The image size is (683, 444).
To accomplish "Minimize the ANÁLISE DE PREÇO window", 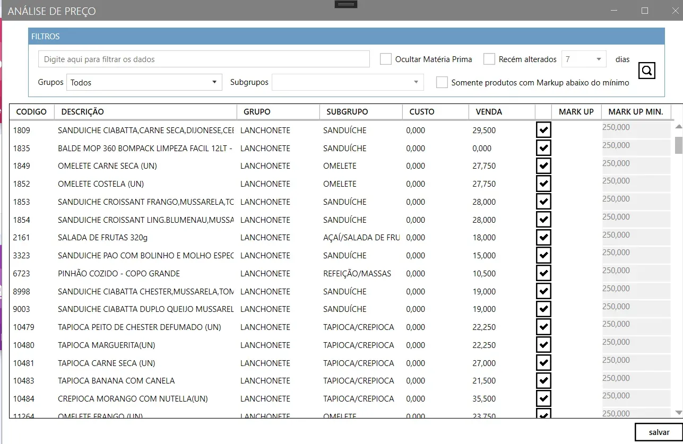I will 615,11.
